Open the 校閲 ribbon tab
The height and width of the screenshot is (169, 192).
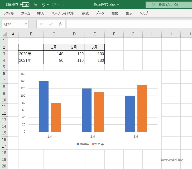(x=115, y=13)
